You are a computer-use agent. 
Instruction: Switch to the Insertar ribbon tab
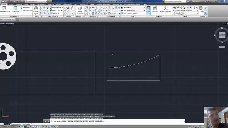coord(51,4)
